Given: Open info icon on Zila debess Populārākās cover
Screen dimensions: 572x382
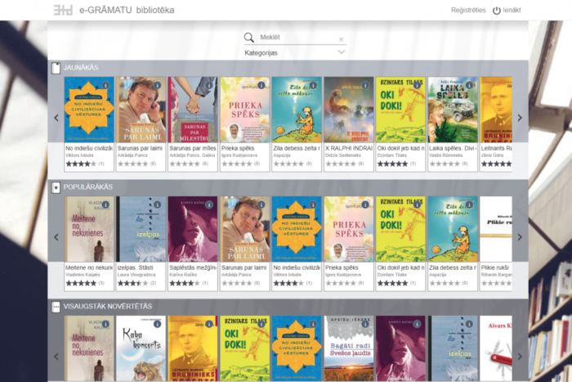Looking at the screenshot, I should tap(469, 204).
